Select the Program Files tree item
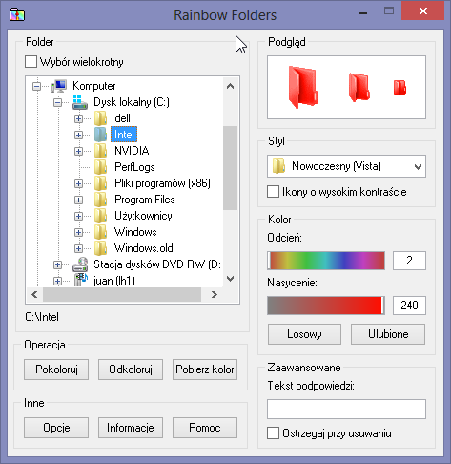This screenshot has height=464, width=451. (145, 200)
